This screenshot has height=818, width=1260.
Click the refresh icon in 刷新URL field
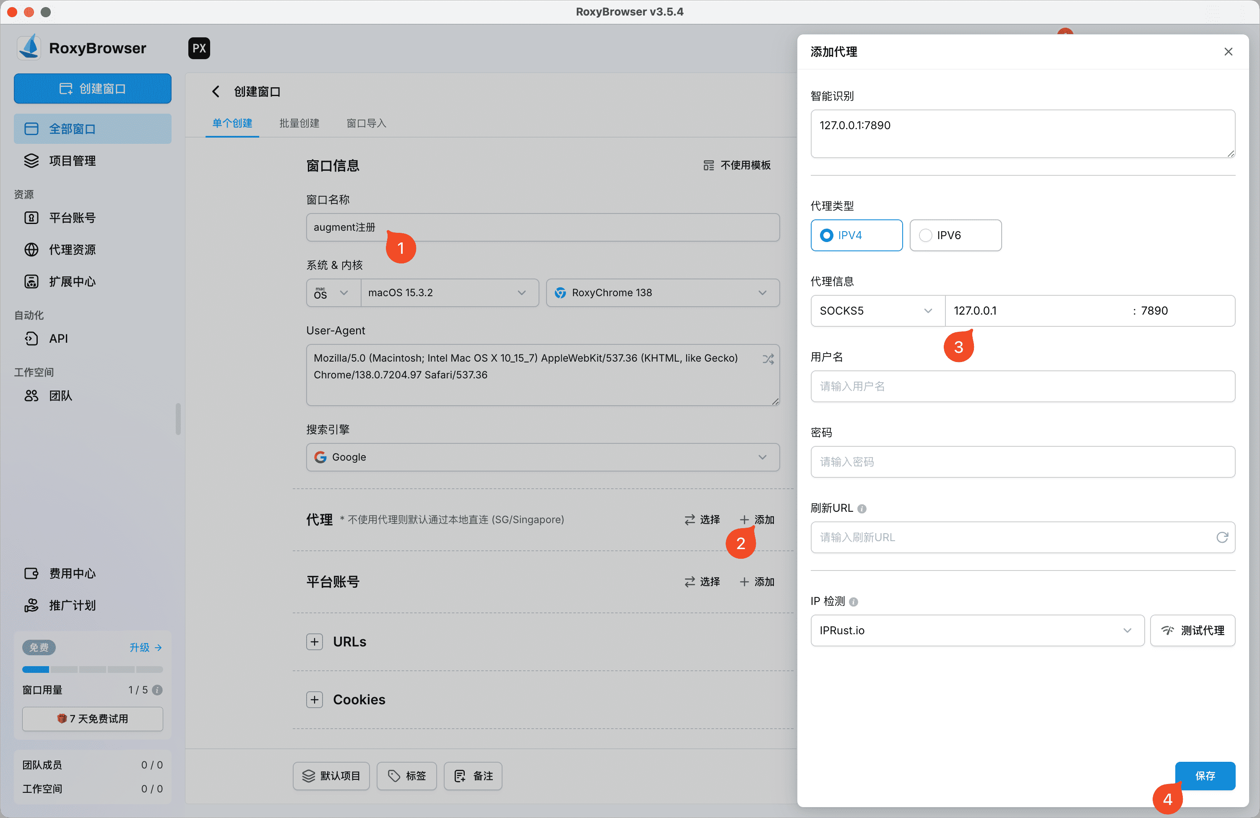click(x=1222, y=537)
